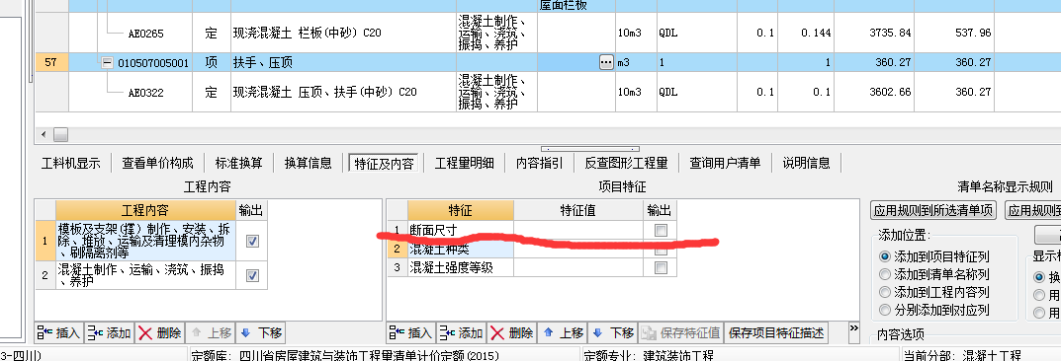The image size is (1061, 361).
Task: Click feature value cell of 断面尺寸
Action: [577, 230]
